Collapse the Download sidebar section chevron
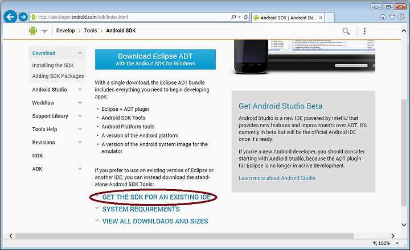 coord(80,53)
